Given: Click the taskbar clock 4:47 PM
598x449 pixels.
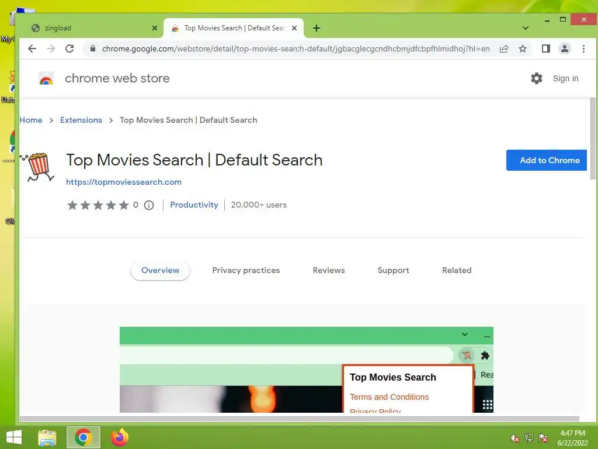Looking at the screenshot, I should [x=572, y=438].
